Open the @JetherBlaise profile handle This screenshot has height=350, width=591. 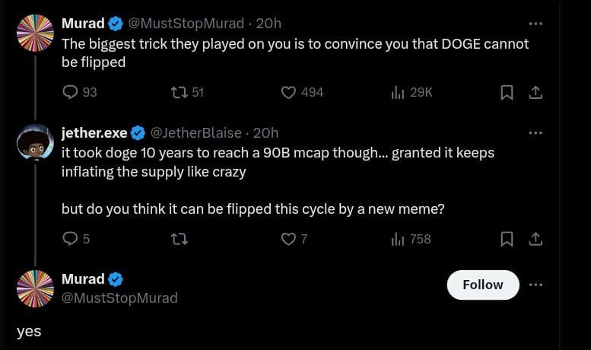[x=197, y=133]
